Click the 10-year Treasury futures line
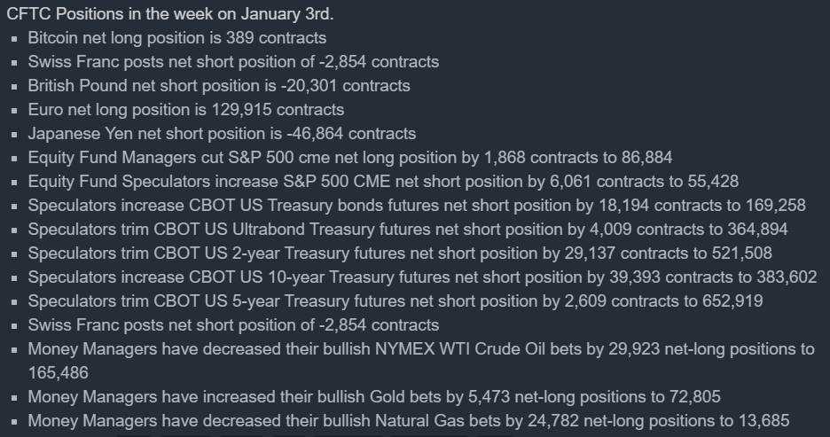 (422, 277)
